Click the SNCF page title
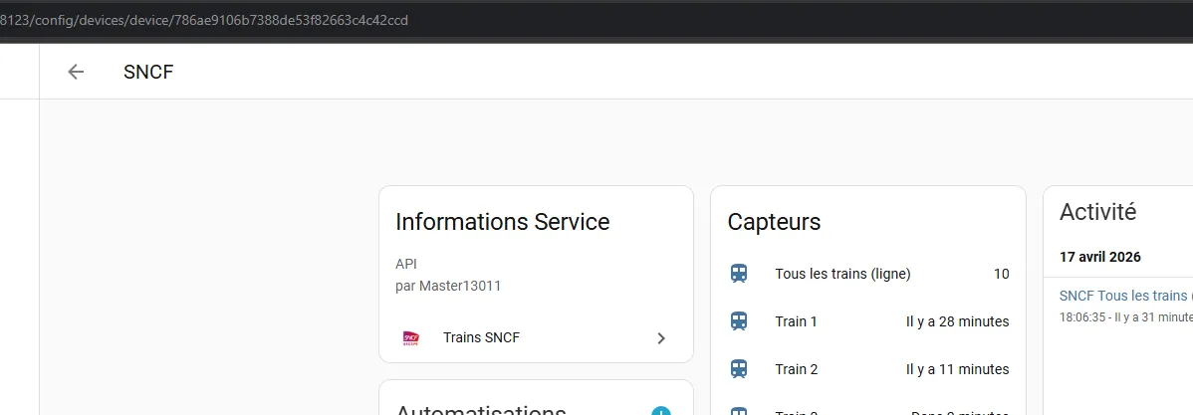Screen dimensions: 1193x415 pyautogui.click(x=148, y=73)
